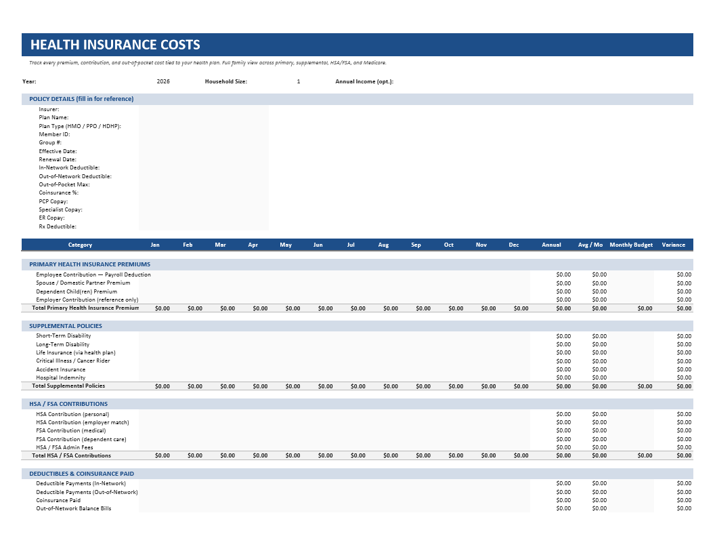The height and width of the screenshot is (553, 715).
Task: Select Life Insurance (via health plan) row
Action: click(x=357, y=352)
